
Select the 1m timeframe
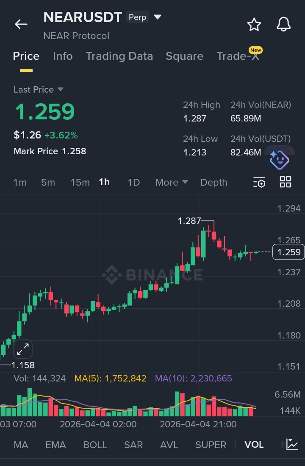[20, 182]
